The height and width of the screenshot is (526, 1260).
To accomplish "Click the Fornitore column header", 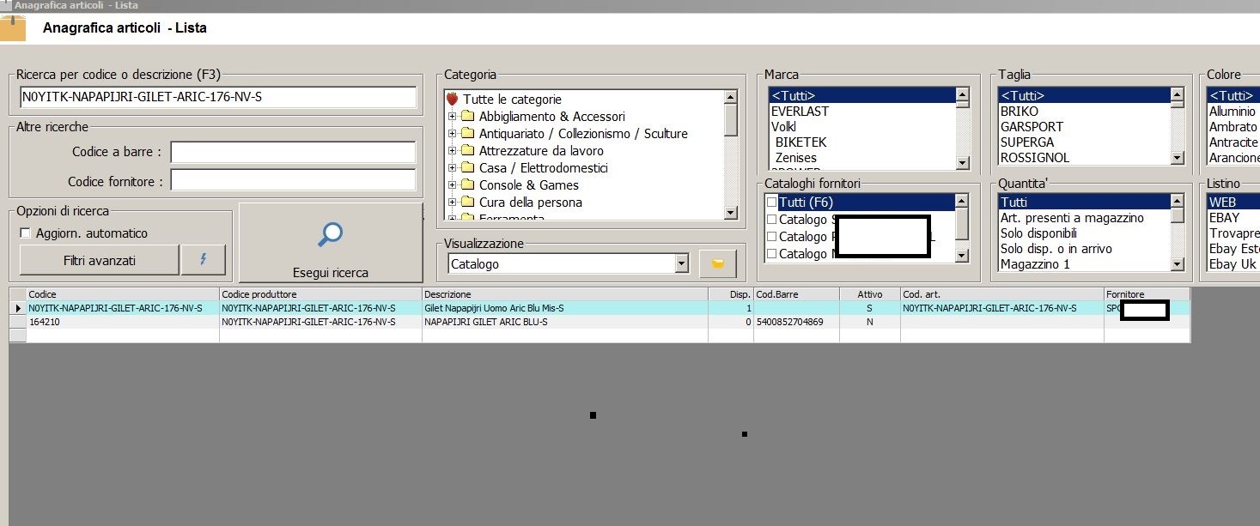I will (1147, 294).
